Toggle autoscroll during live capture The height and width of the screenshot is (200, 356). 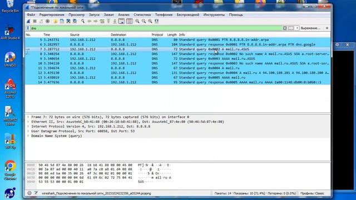121,21
